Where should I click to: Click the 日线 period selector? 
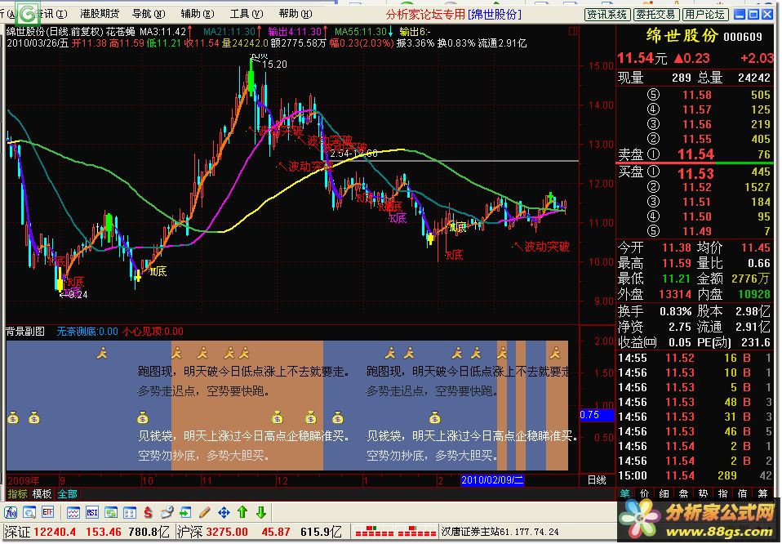pos(597,480)
